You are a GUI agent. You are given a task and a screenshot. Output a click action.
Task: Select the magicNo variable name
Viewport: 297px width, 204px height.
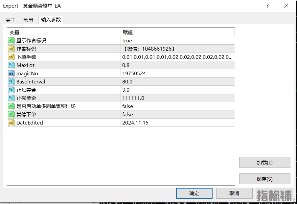27,74
